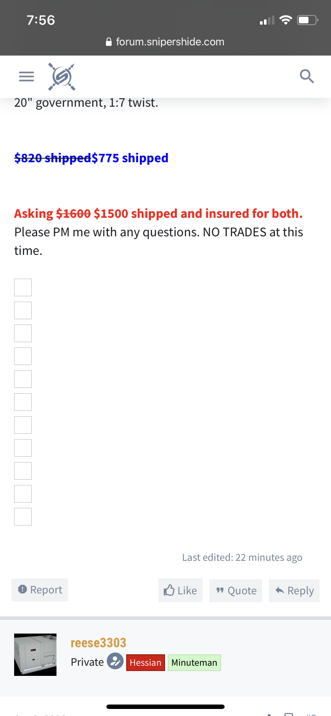Tap the red Hessian badge

(x=146, y=662)
